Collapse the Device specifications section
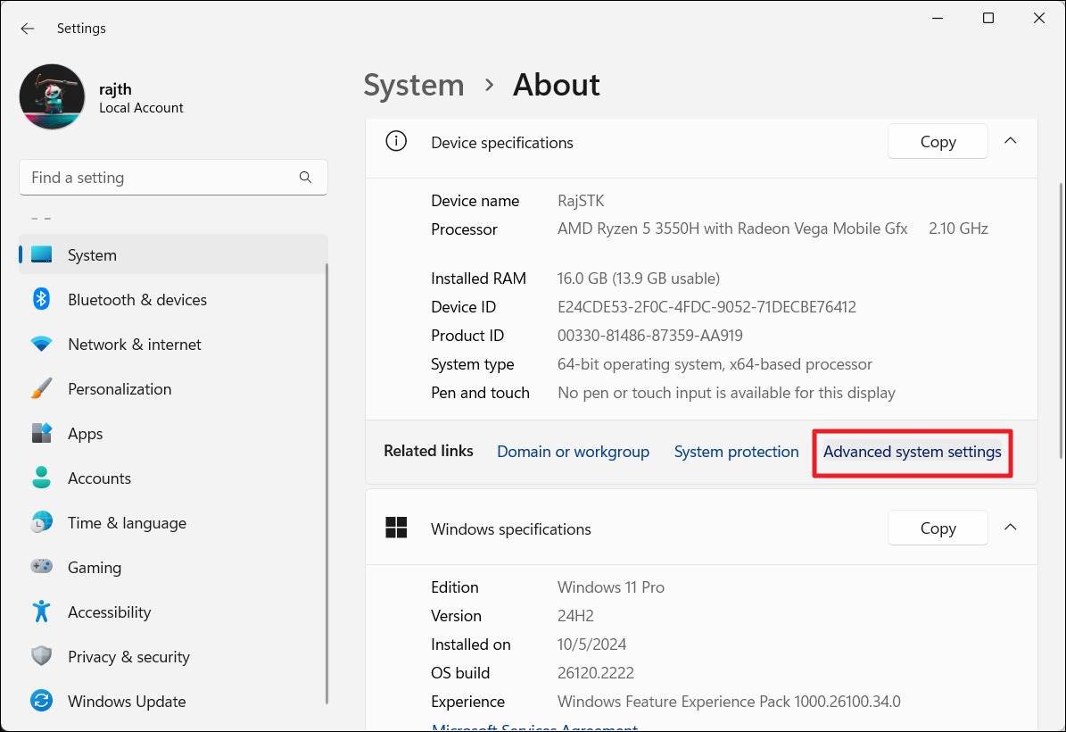The image size is (1066, 732). tap(1011, 141)
